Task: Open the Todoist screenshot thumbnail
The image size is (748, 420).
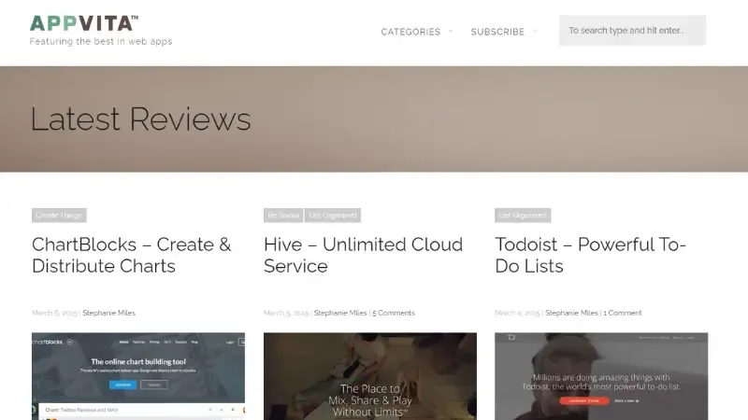Action: click(x=601, y=376)
